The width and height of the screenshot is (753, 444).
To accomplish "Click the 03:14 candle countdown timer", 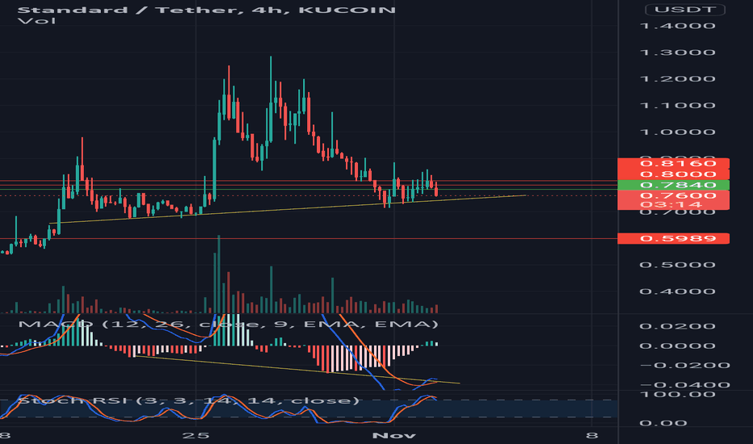I will [x=673, y=205].
